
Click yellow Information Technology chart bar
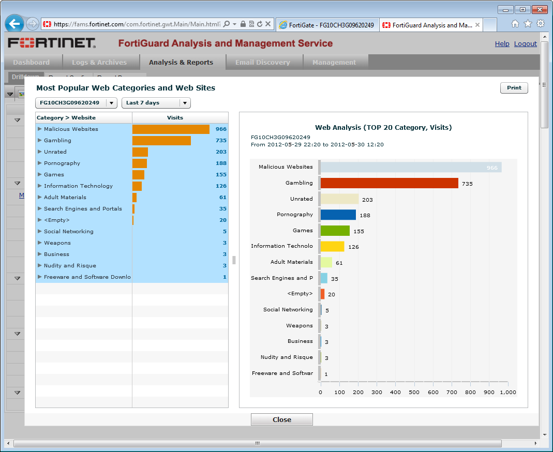pyautogui.click(x=332, y=247)
